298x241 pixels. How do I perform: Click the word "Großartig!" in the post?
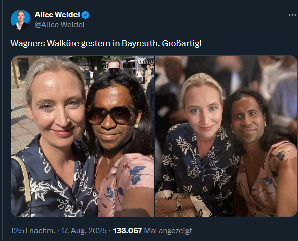181,44
